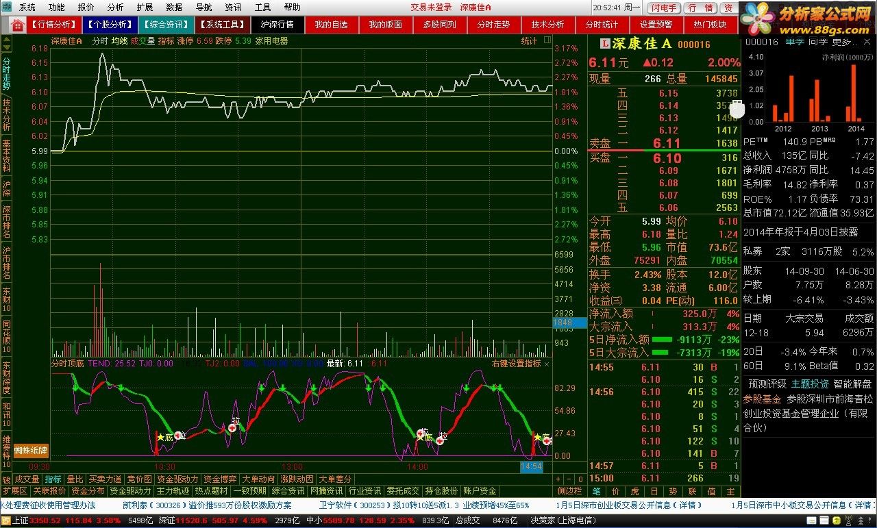Click the minus zoom button below chart

(x=569, y=479)
